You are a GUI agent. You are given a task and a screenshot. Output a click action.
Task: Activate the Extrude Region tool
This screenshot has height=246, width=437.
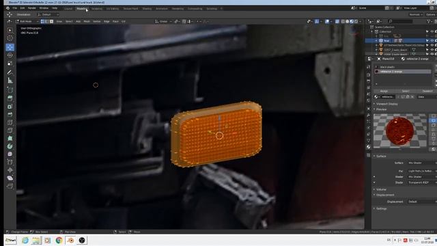[10, 98]
